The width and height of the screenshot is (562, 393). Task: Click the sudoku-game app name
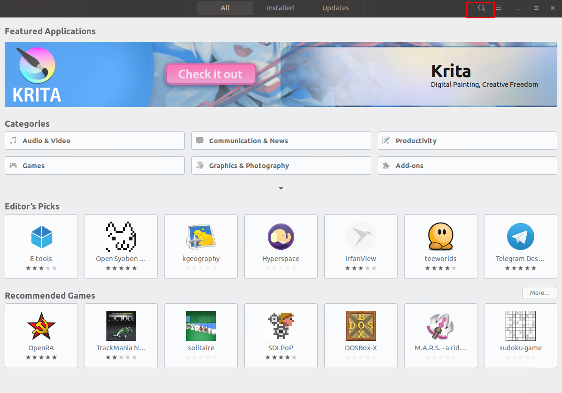[x=521, y=348]
